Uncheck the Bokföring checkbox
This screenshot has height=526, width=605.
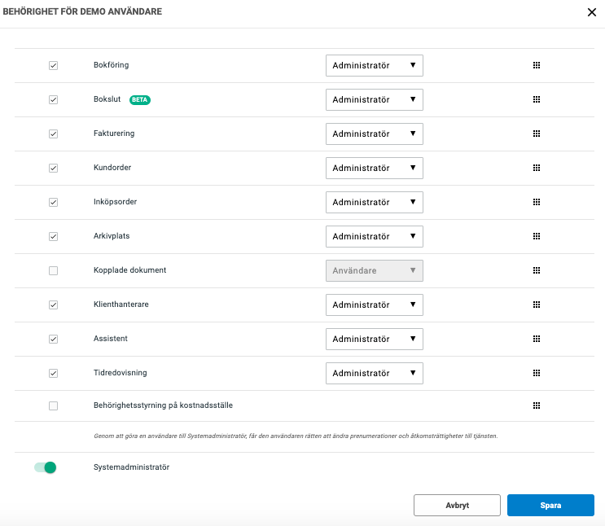click(53, 66)
